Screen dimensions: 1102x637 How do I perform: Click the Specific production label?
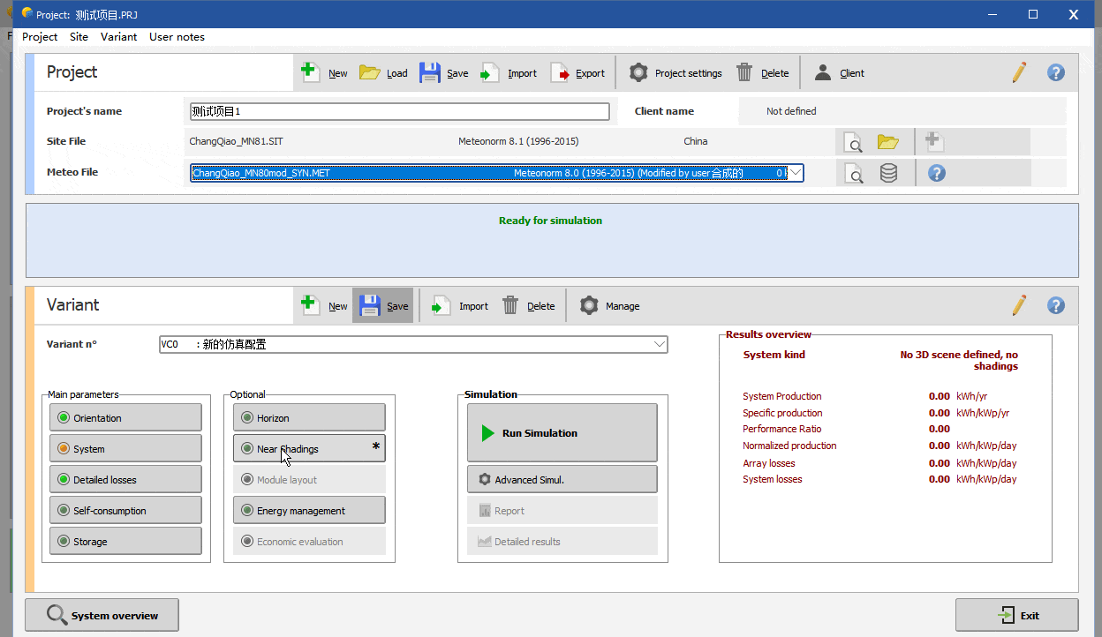[782, 413]
